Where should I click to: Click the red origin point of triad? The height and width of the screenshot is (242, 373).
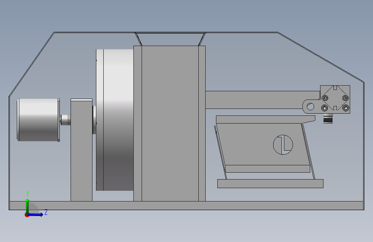click(27, 215)
